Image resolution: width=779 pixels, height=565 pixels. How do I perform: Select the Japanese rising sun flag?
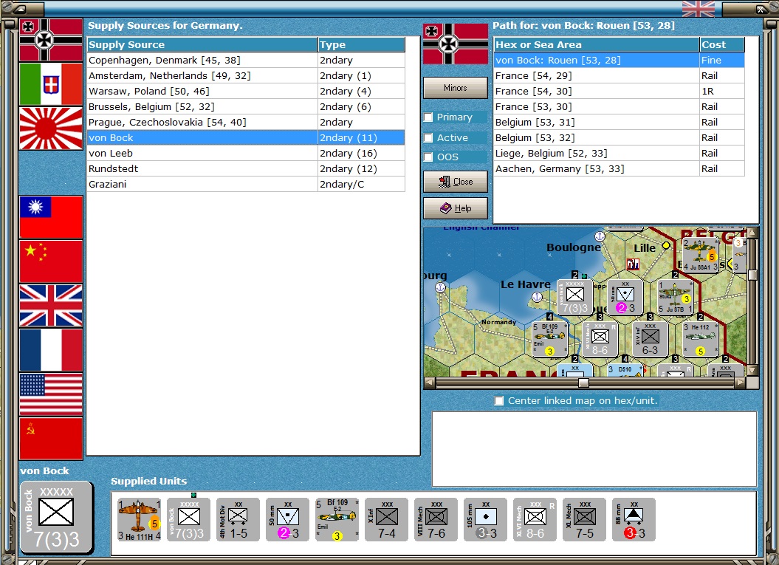(50, 129)
